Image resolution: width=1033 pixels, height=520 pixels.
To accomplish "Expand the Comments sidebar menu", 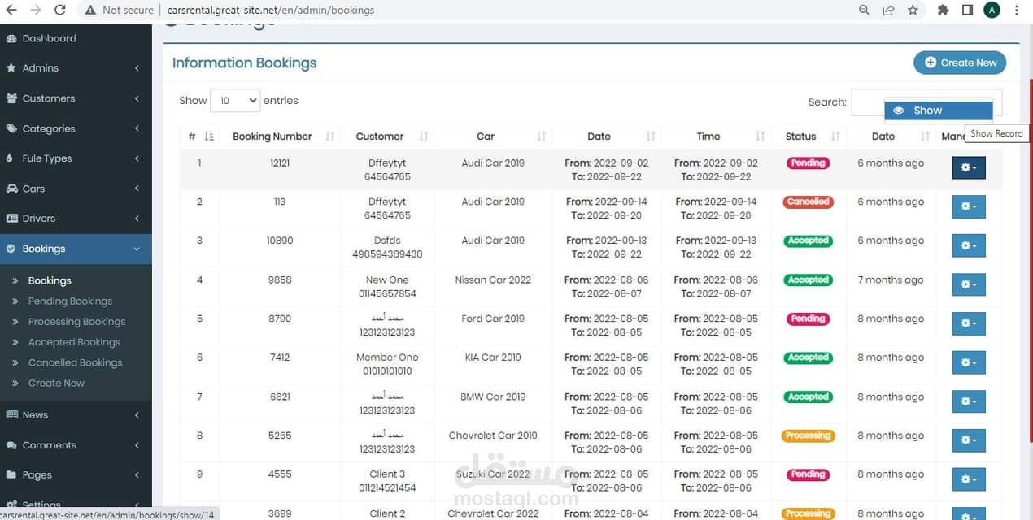I will 76,445.
